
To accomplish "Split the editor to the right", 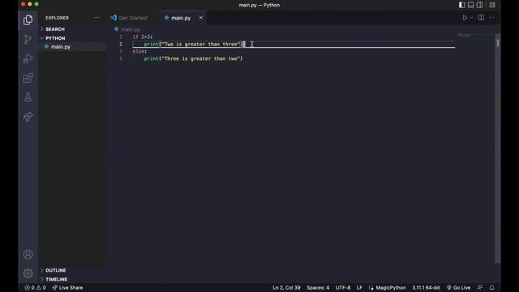I will click(481, 18).
